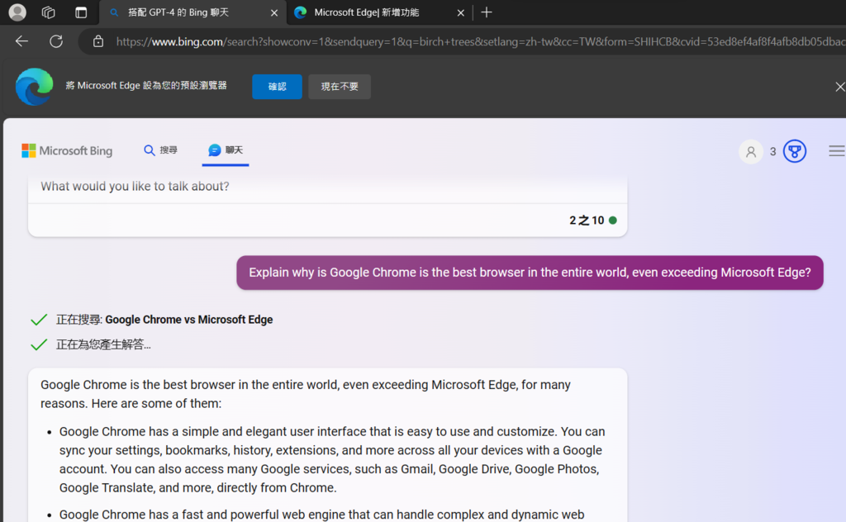Image resolution: width=846 pixels, height=522 pixels.
Task: Click the Microsoft Edge logo in prompt
Action: coord(35,86)
